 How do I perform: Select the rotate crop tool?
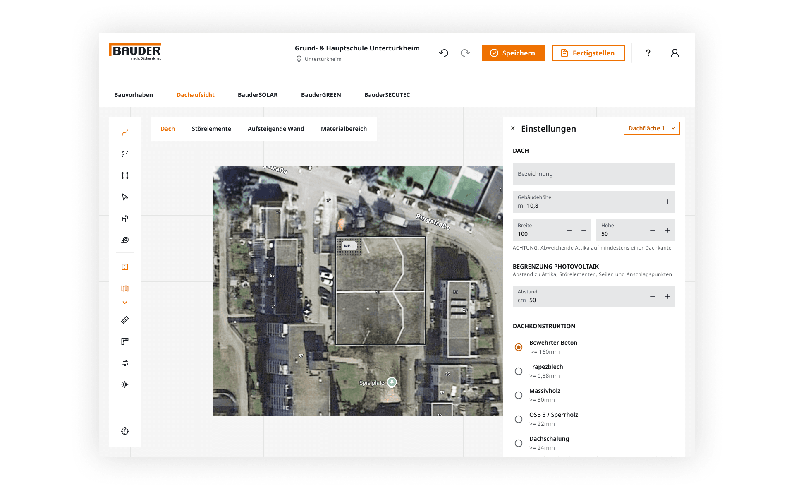125,219
